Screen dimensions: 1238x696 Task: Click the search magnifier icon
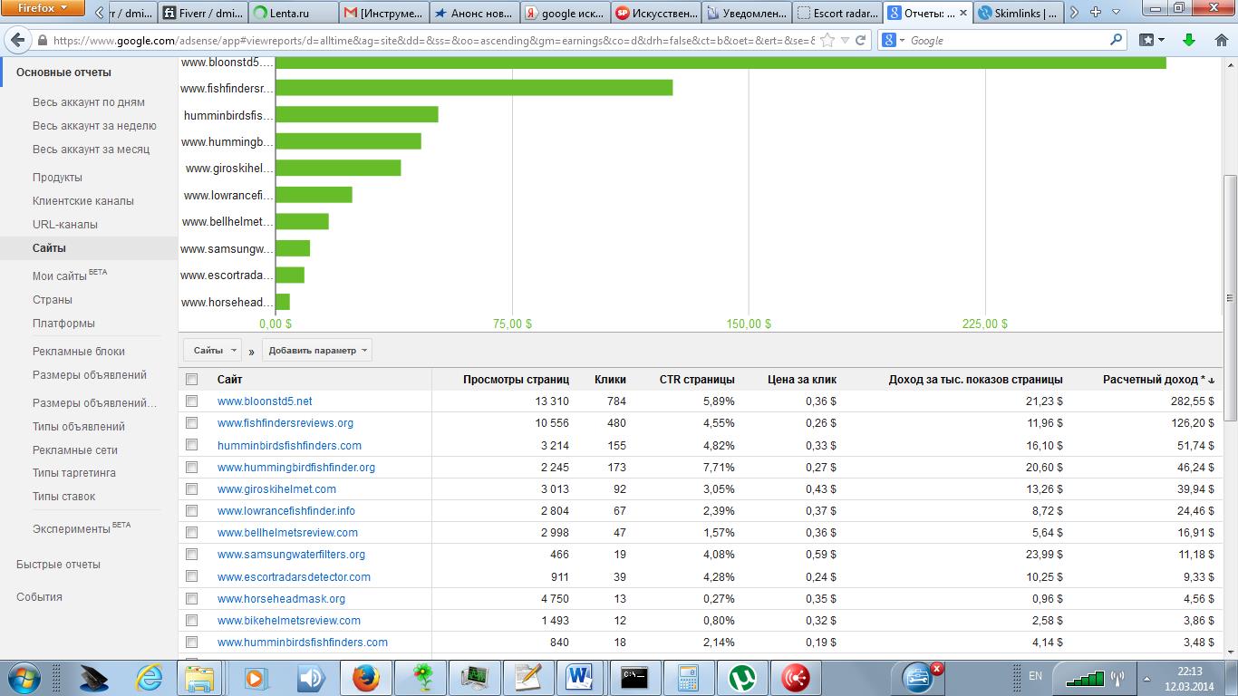point(1116,40)
